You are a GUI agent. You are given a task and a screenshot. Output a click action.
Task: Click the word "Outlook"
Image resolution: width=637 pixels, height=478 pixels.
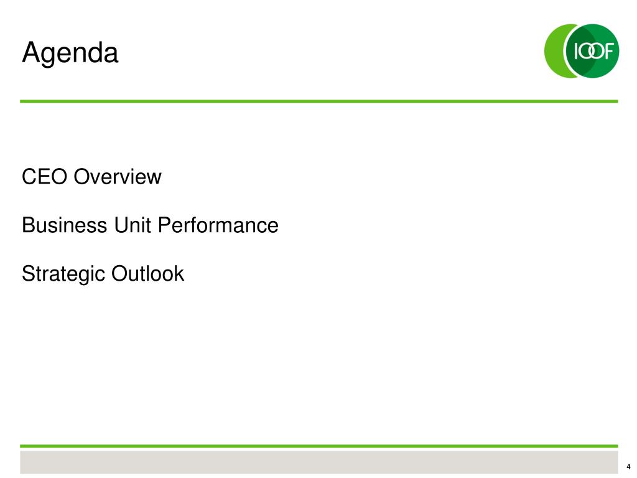tap(148, 274)
